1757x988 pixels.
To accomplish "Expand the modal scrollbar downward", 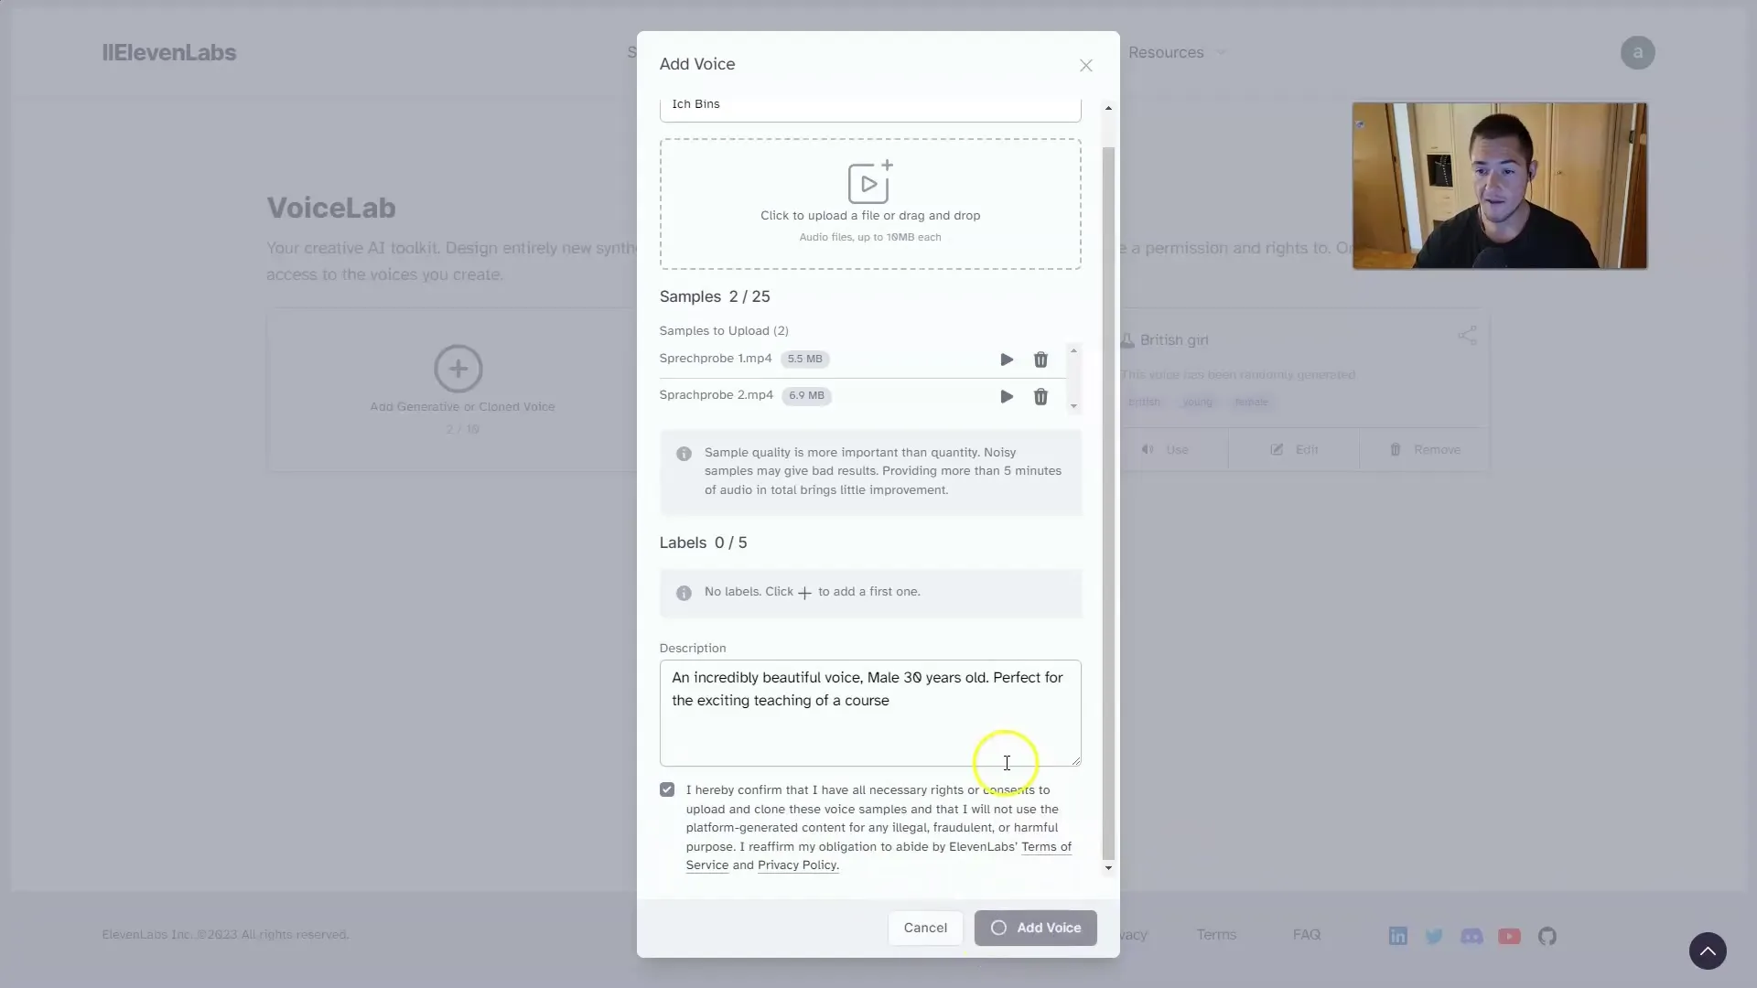I will pos(1106,868).
